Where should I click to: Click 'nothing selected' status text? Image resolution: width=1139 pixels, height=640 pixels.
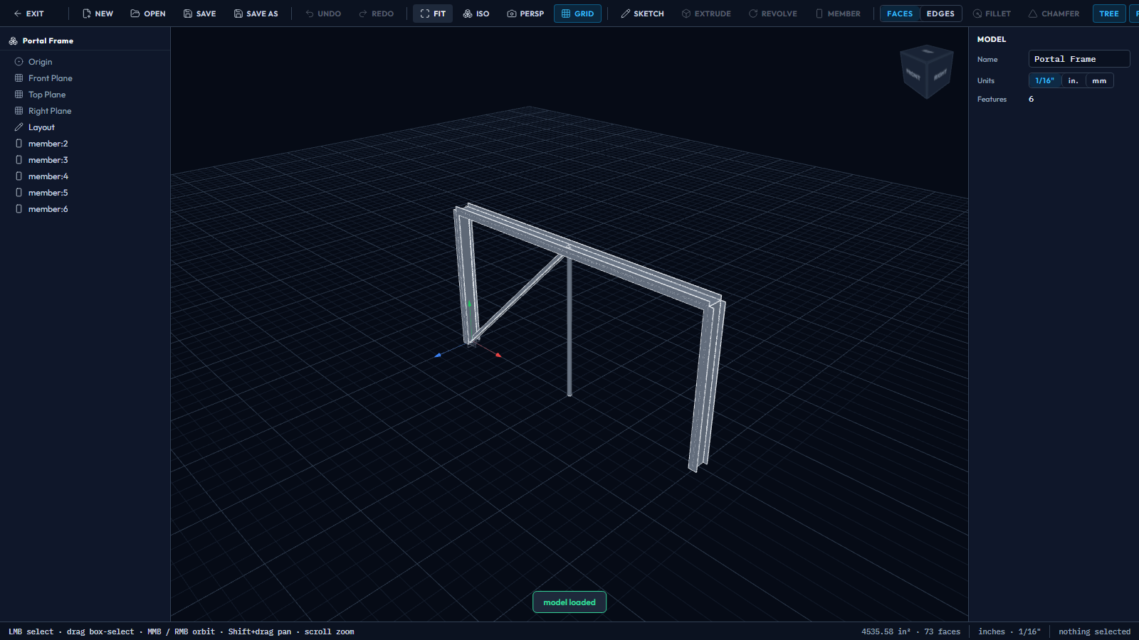pos(1094,631)
